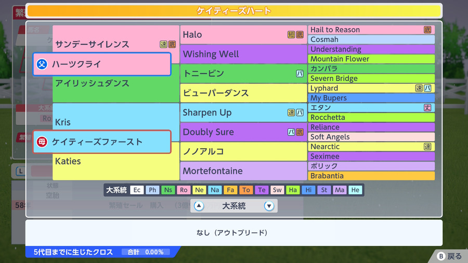Click the Brabantia name
This screenshot has height=263, width=468.
(x=327, y=176)
